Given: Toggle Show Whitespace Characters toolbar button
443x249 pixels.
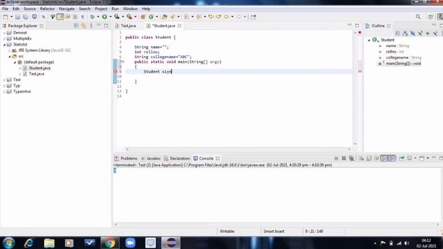Looking at the screenshot, I should click(82, 17).
